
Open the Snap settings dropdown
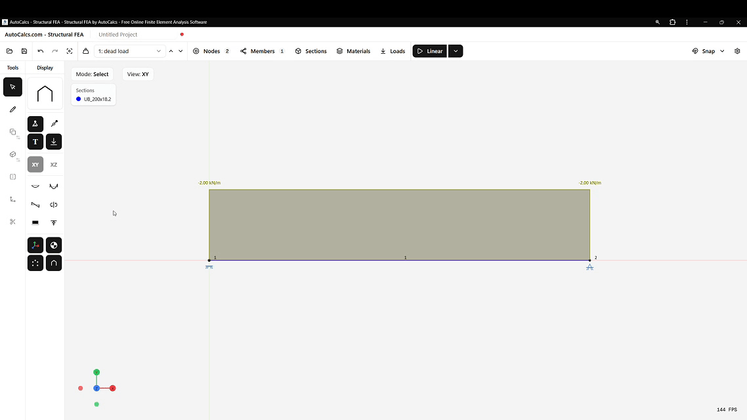(x=721, y=51)
